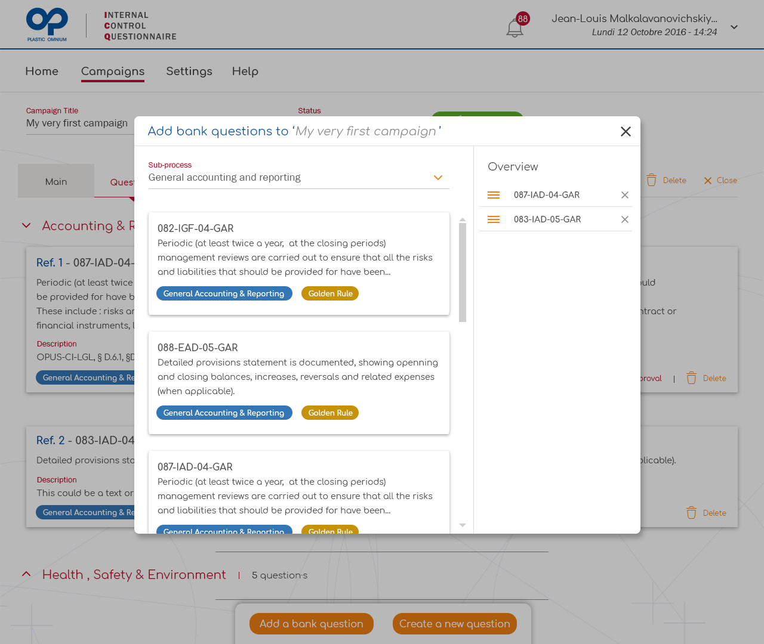Click the orange X Close icon
The width and height of the screenshot is (764, 644).
pyautogui.click(x=708, y=181)
